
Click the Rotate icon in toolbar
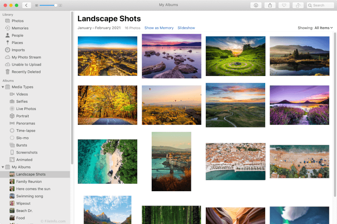[298, 5]
